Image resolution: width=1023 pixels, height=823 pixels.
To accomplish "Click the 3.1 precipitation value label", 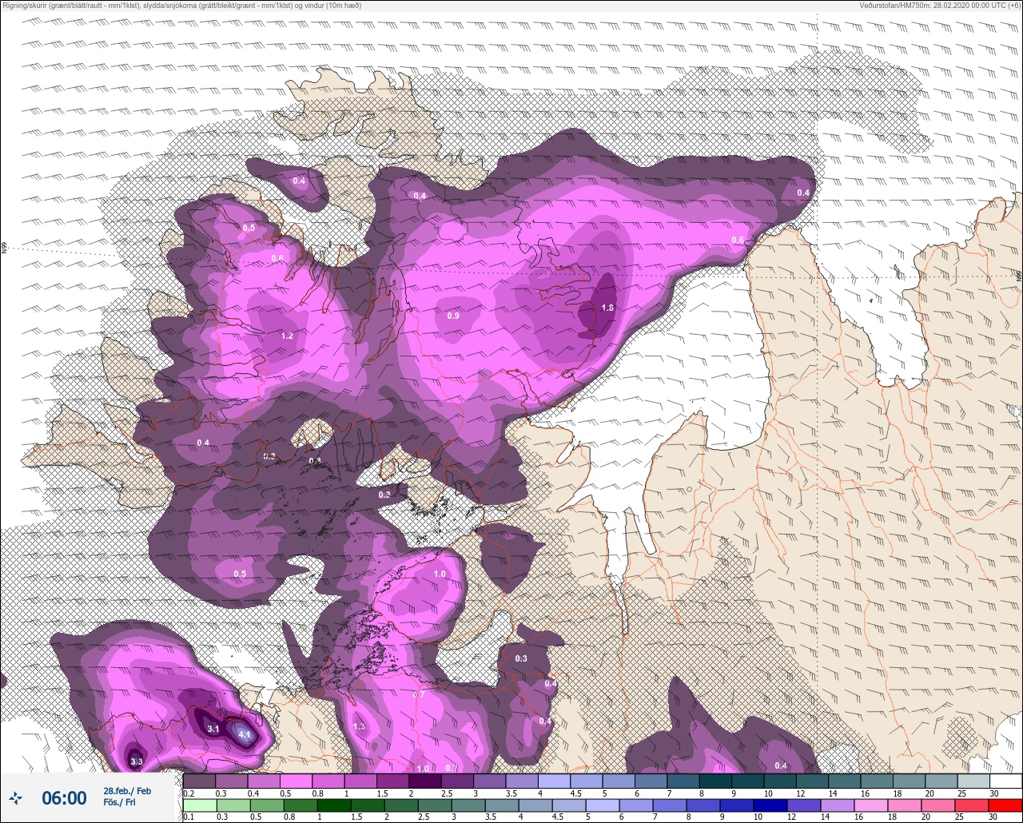I will coord(213,729).
